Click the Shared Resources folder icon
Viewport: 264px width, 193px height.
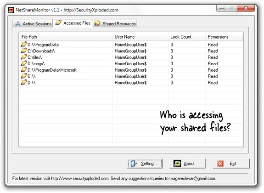click(x=97, y=23)
